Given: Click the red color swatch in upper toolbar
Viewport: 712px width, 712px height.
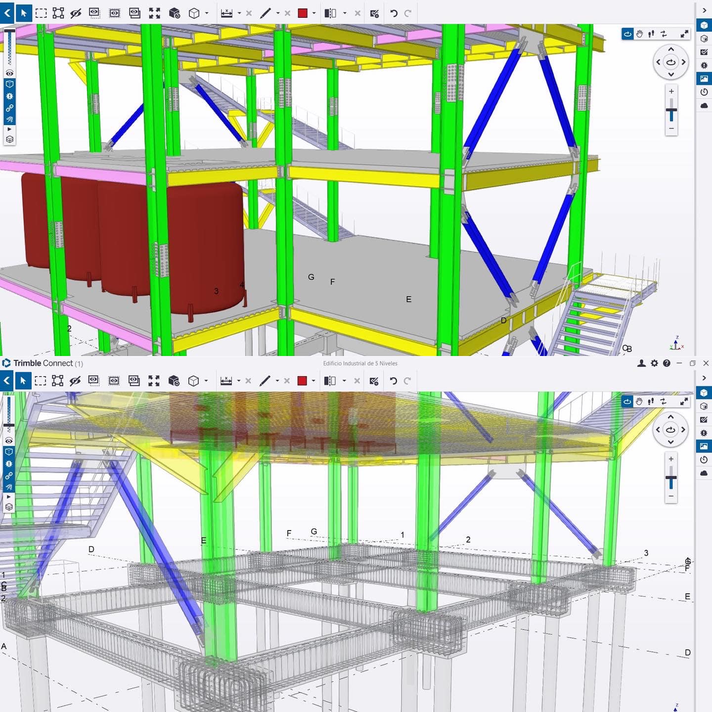Looking at the screenshot, I should [303, 13].
